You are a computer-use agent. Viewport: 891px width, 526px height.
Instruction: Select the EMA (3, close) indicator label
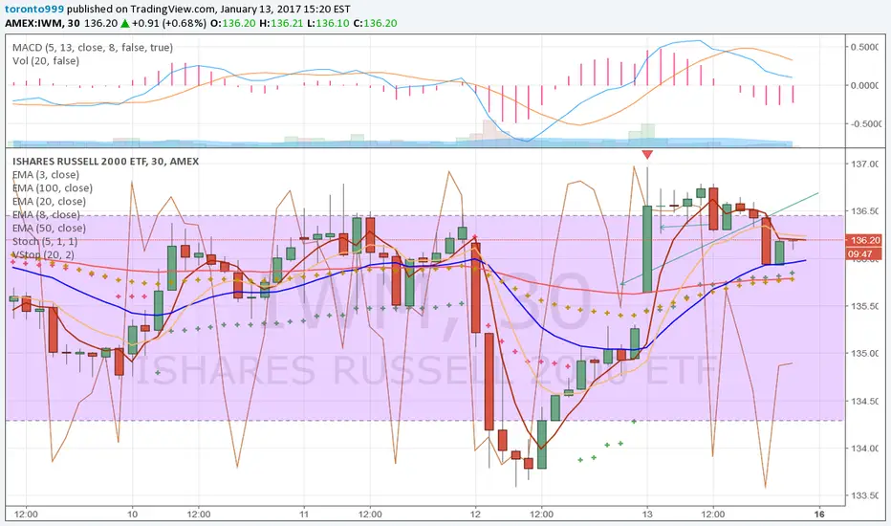coord(46,175)
